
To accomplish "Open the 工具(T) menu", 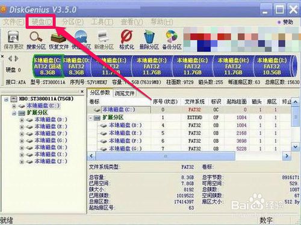I will tap(102, 22).
